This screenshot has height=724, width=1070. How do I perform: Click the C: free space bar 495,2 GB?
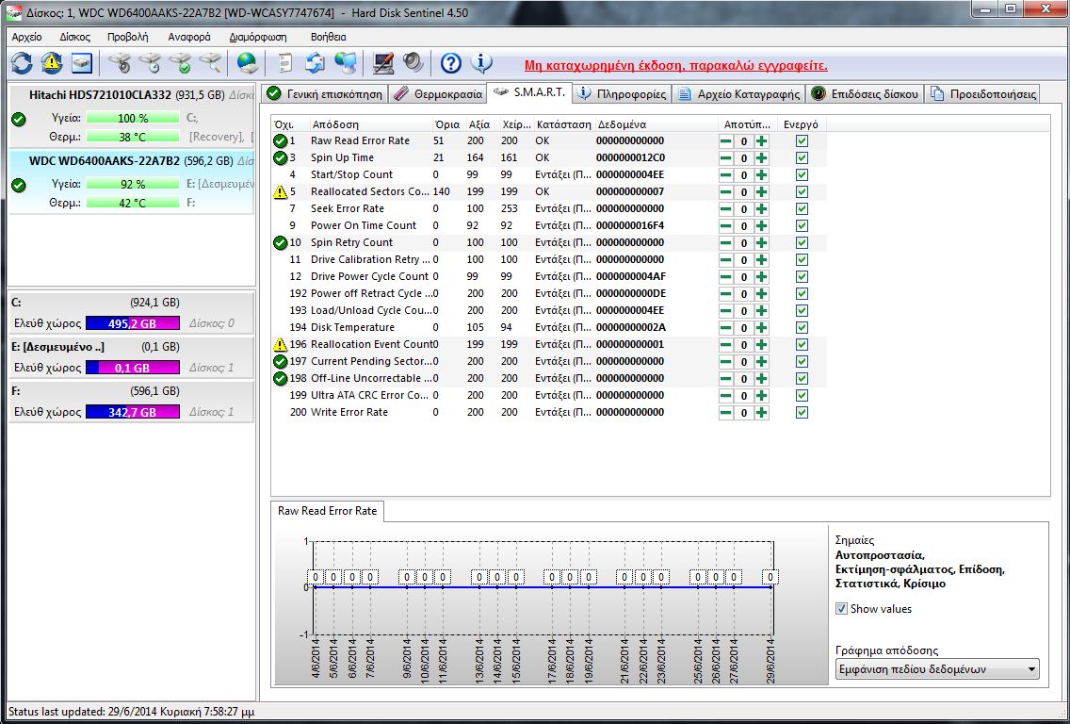(x=133, y=323)
